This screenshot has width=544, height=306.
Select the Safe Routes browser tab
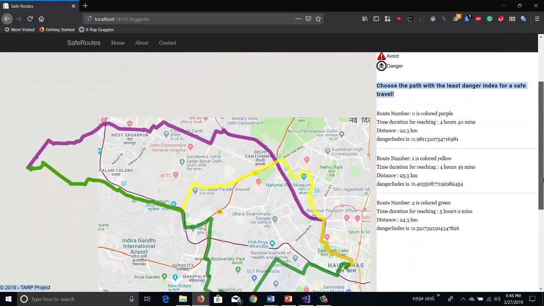tap(39, 6)
